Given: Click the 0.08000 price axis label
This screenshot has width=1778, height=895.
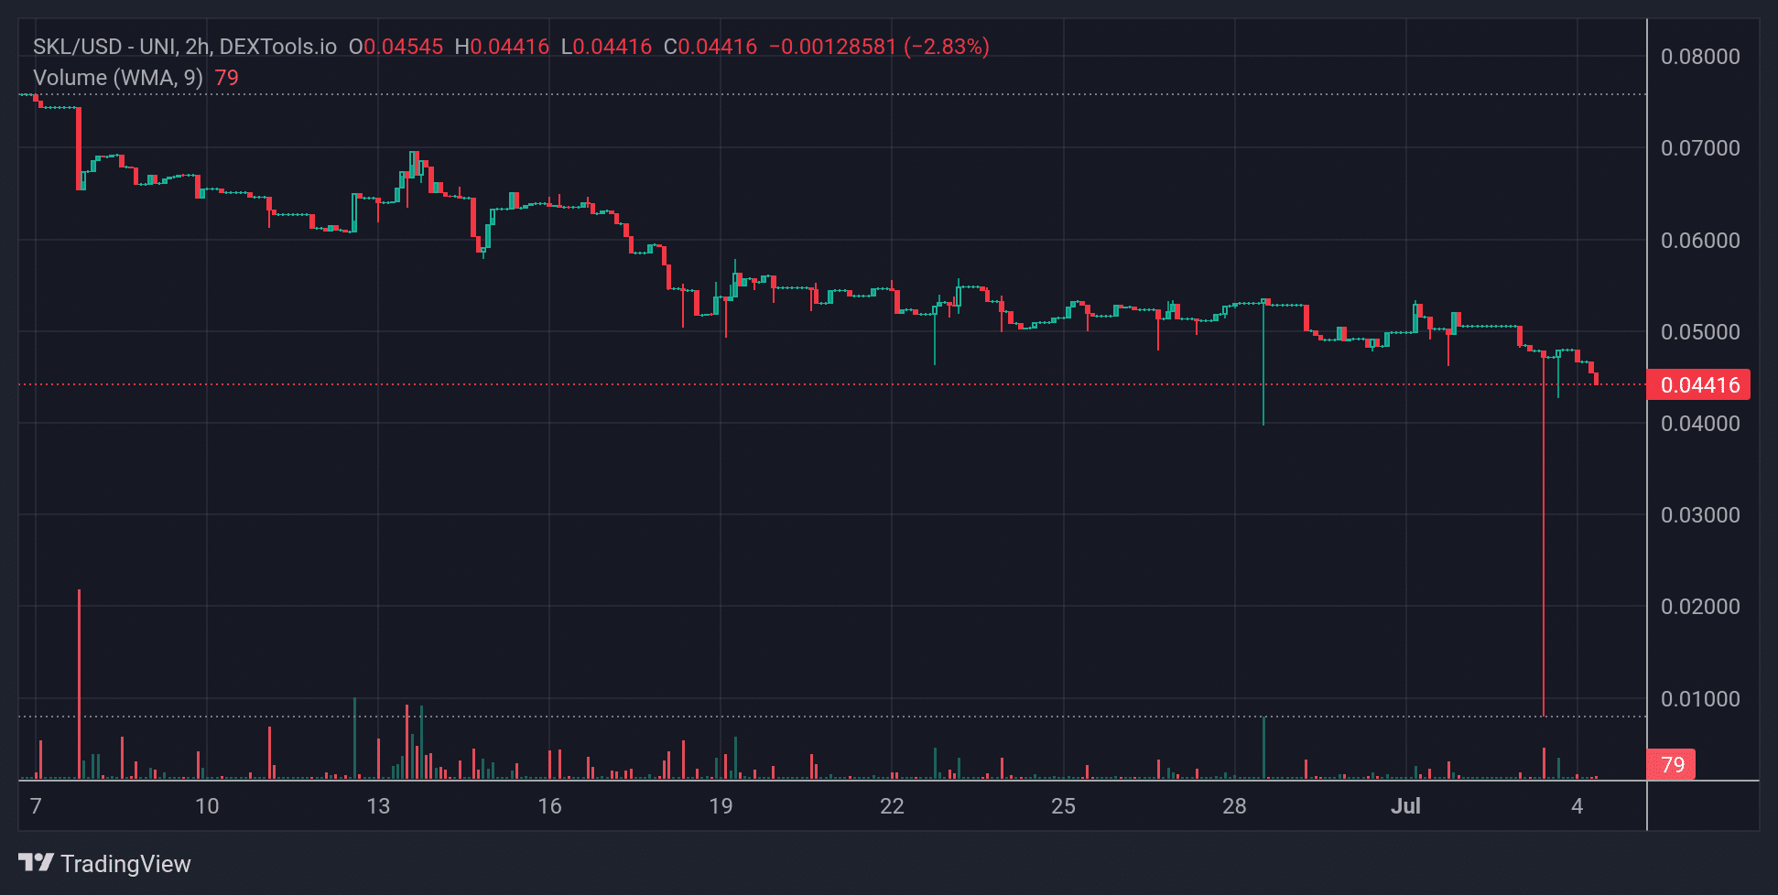Looking at the screenshot, I should click(1700, 57).
